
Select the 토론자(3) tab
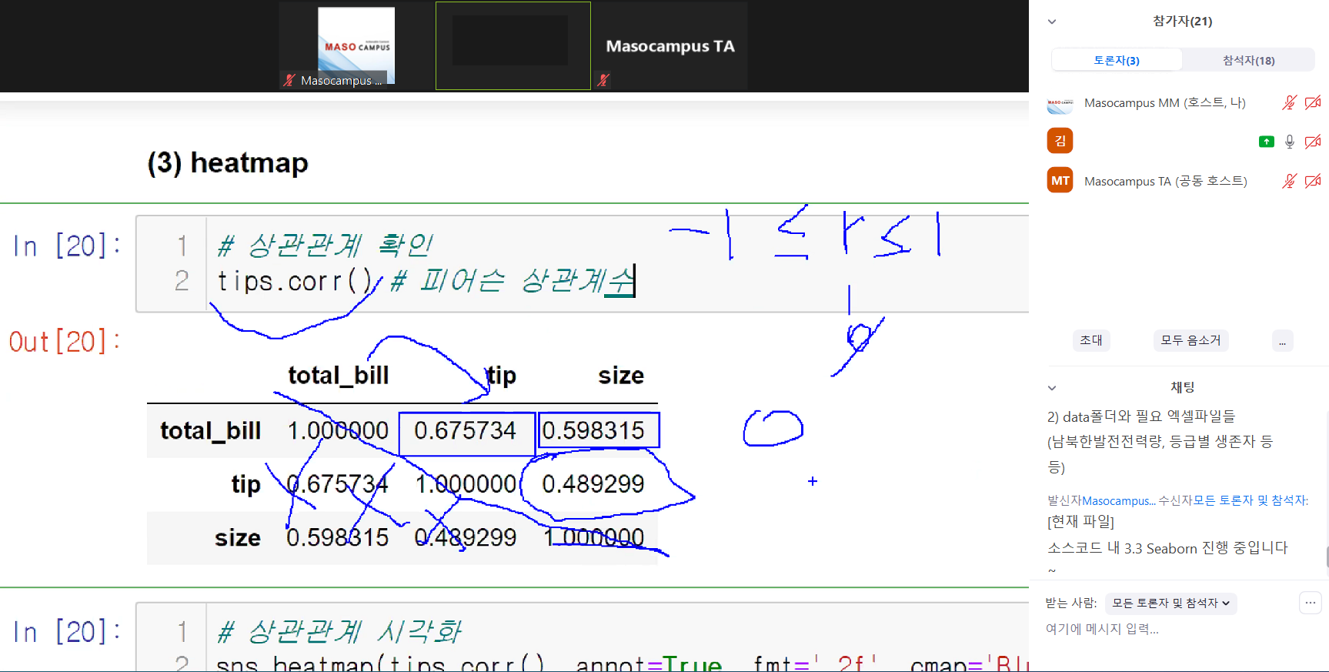tap(1116, 60)
